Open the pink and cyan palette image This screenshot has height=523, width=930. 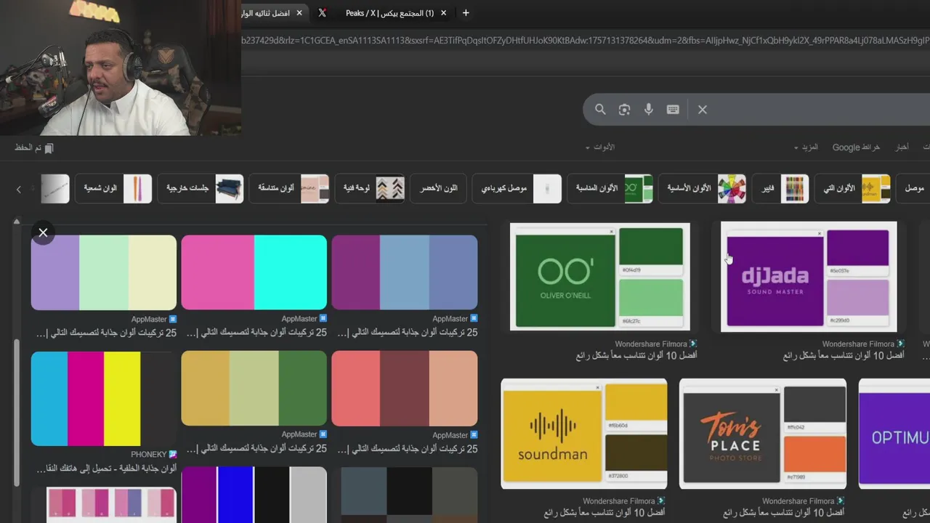tap(254, 272)
